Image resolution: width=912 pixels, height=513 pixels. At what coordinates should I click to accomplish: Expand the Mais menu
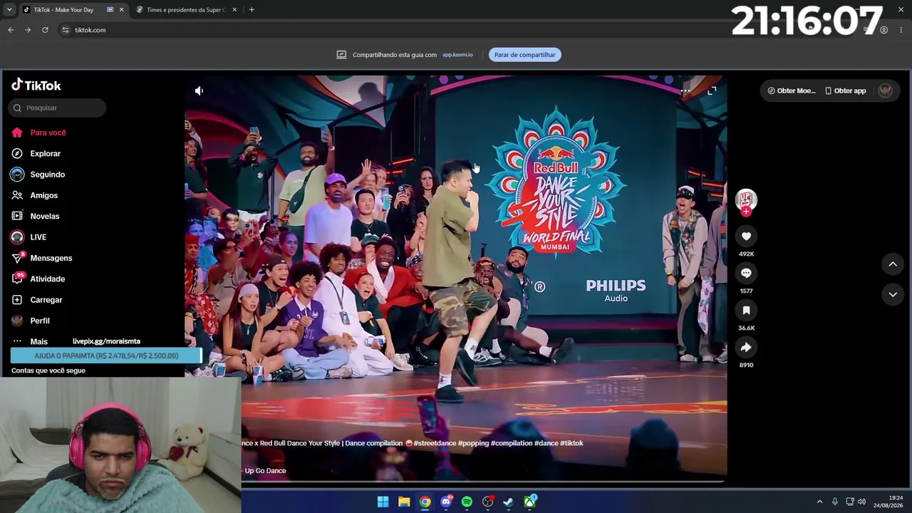coord(30,341)
